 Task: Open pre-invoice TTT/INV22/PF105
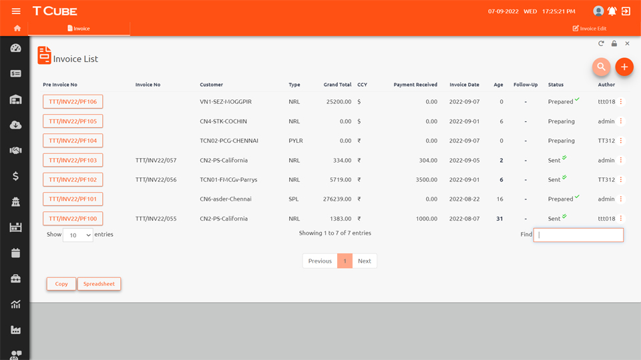73,121
